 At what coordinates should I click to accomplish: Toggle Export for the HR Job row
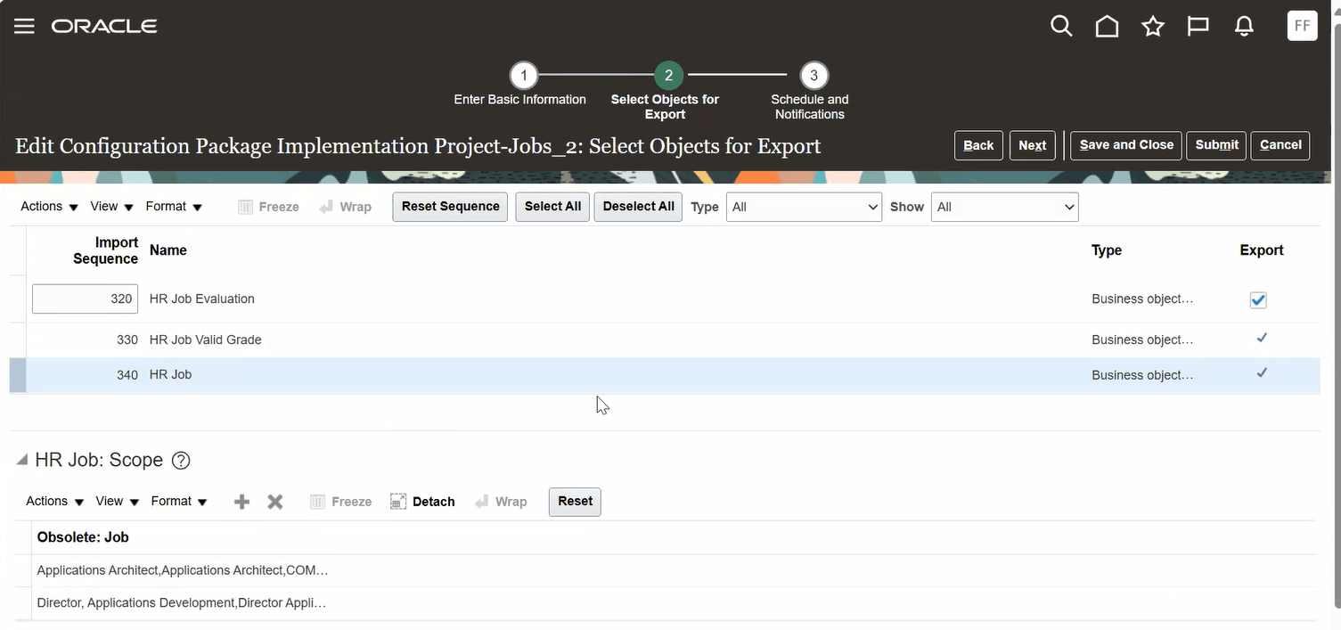(x=1261, y=372)
